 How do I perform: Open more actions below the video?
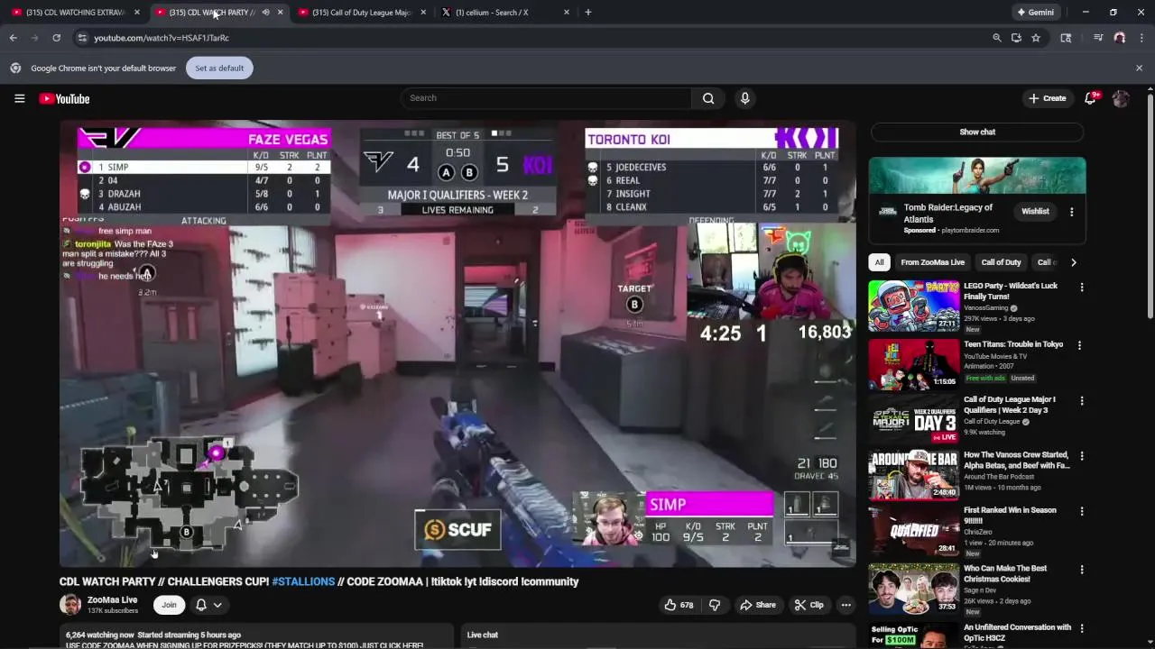(845, 605)
